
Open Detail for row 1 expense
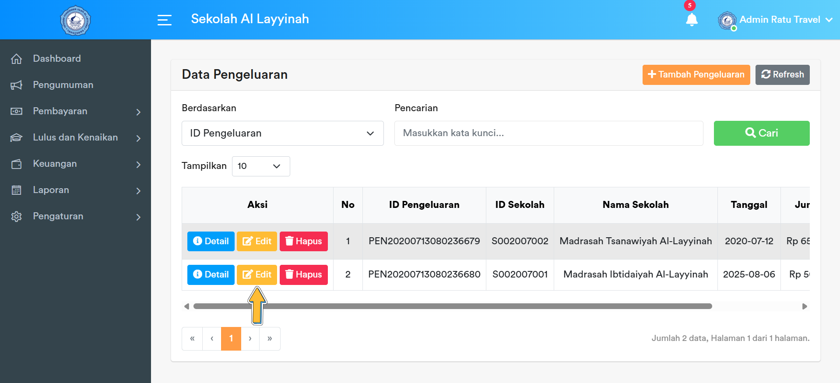pyautogui.click(x=211, y=241)
